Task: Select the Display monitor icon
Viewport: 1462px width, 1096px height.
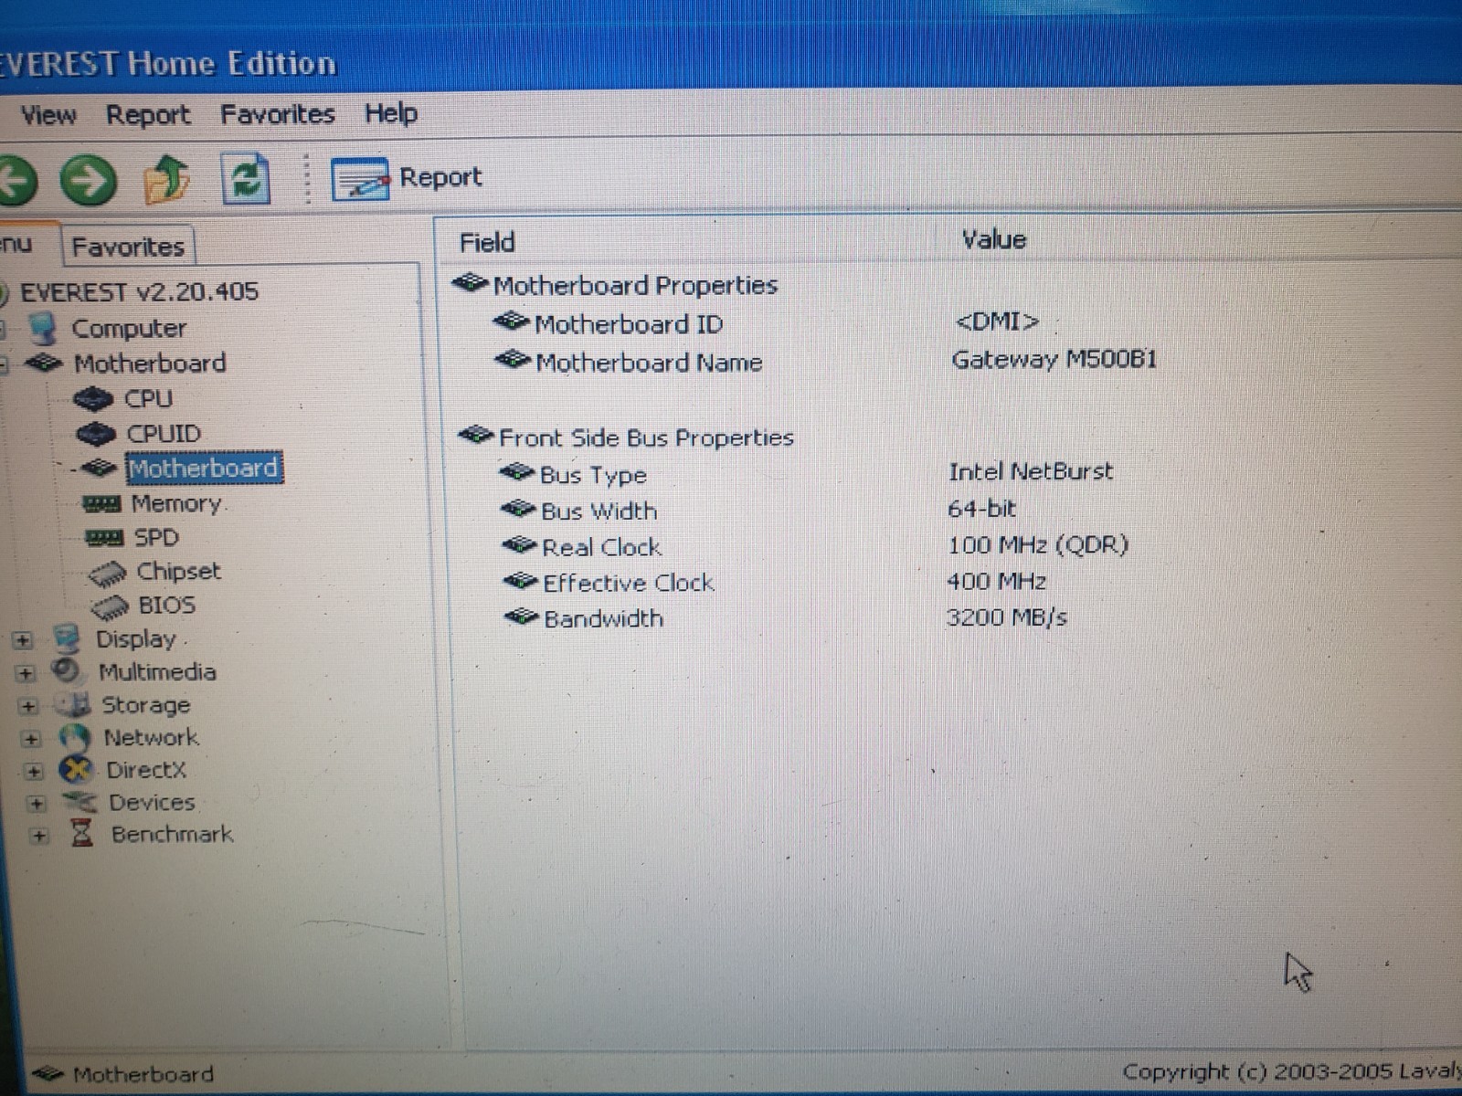Action: click(67, 639)
